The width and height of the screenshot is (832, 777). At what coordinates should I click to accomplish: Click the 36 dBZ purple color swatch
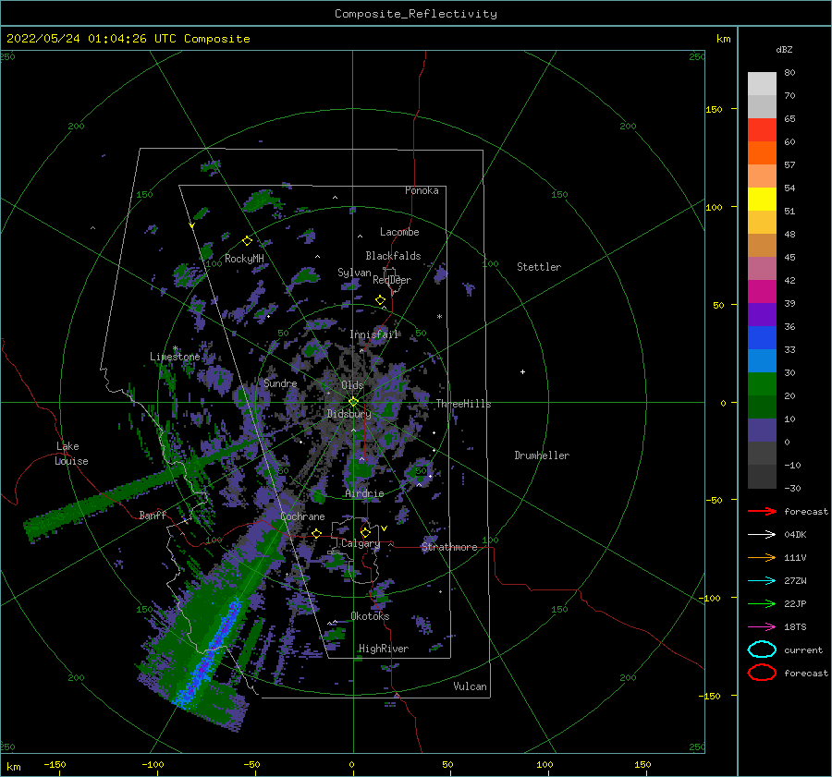coord(762,314)
